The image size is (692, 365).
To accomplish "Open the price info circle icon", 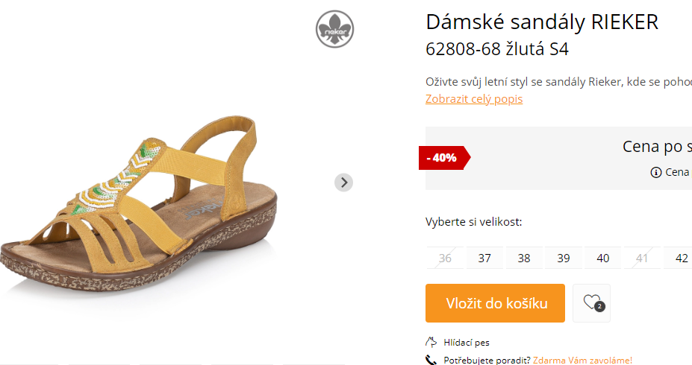I will click(656, 172).
